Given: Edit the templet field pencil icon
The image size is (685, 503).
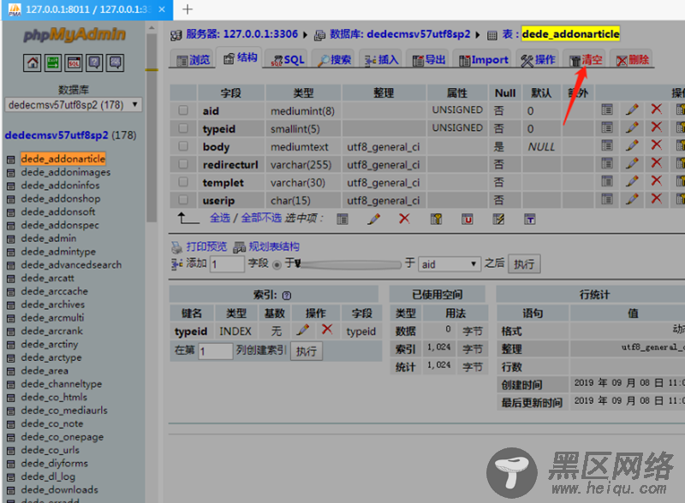Looking at the screenshot, I should tap(632, 180).
